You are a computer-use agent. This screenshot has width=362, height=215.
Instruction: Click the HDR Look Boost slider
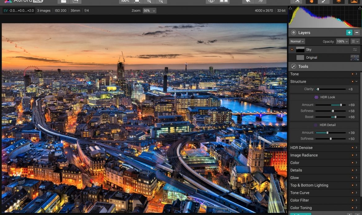pyautogui.click(x=331, y=117)
